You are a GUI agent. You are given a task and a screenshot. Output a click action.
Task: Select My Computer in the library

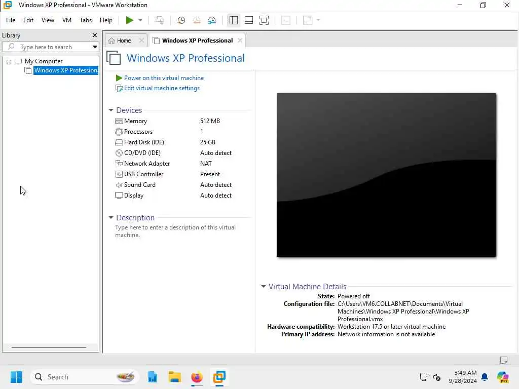[x=44, y=61]
